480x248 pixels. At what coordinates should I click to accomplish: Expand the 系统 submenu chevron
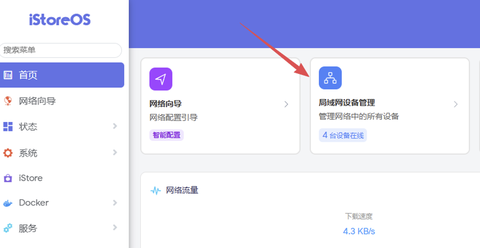pos(115,152)
